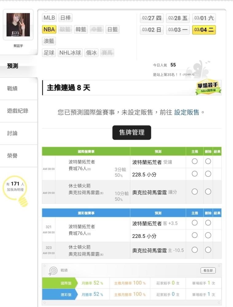Select 刪除 radio for 奧克拉荷馬雷霆 主 -10.5
Image resolution: width=233 pixels, height=307 pixels.
208,250
